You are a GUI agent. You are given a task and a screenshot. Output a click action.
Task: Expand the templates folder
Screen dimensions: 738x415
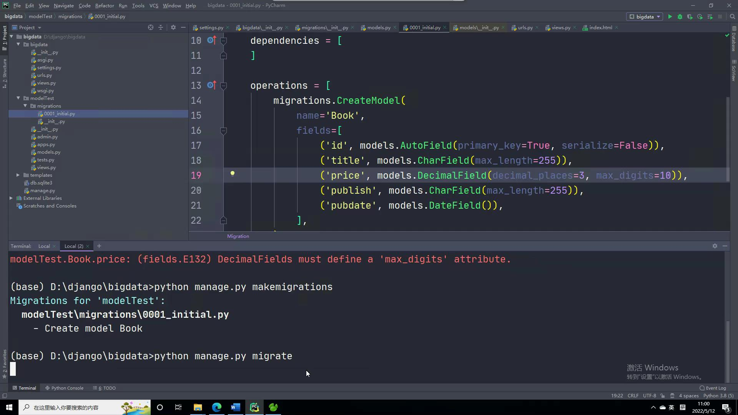(18, 175)
